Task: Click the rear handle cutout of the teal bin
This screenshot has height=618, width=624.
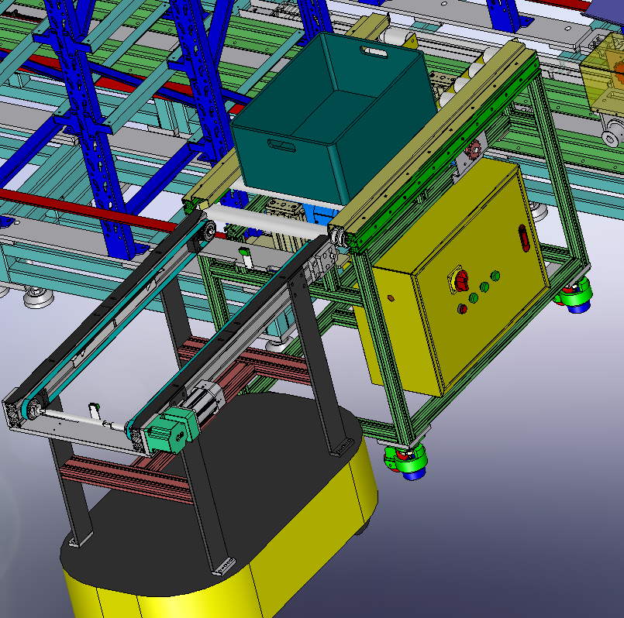Action: point(374,52)
